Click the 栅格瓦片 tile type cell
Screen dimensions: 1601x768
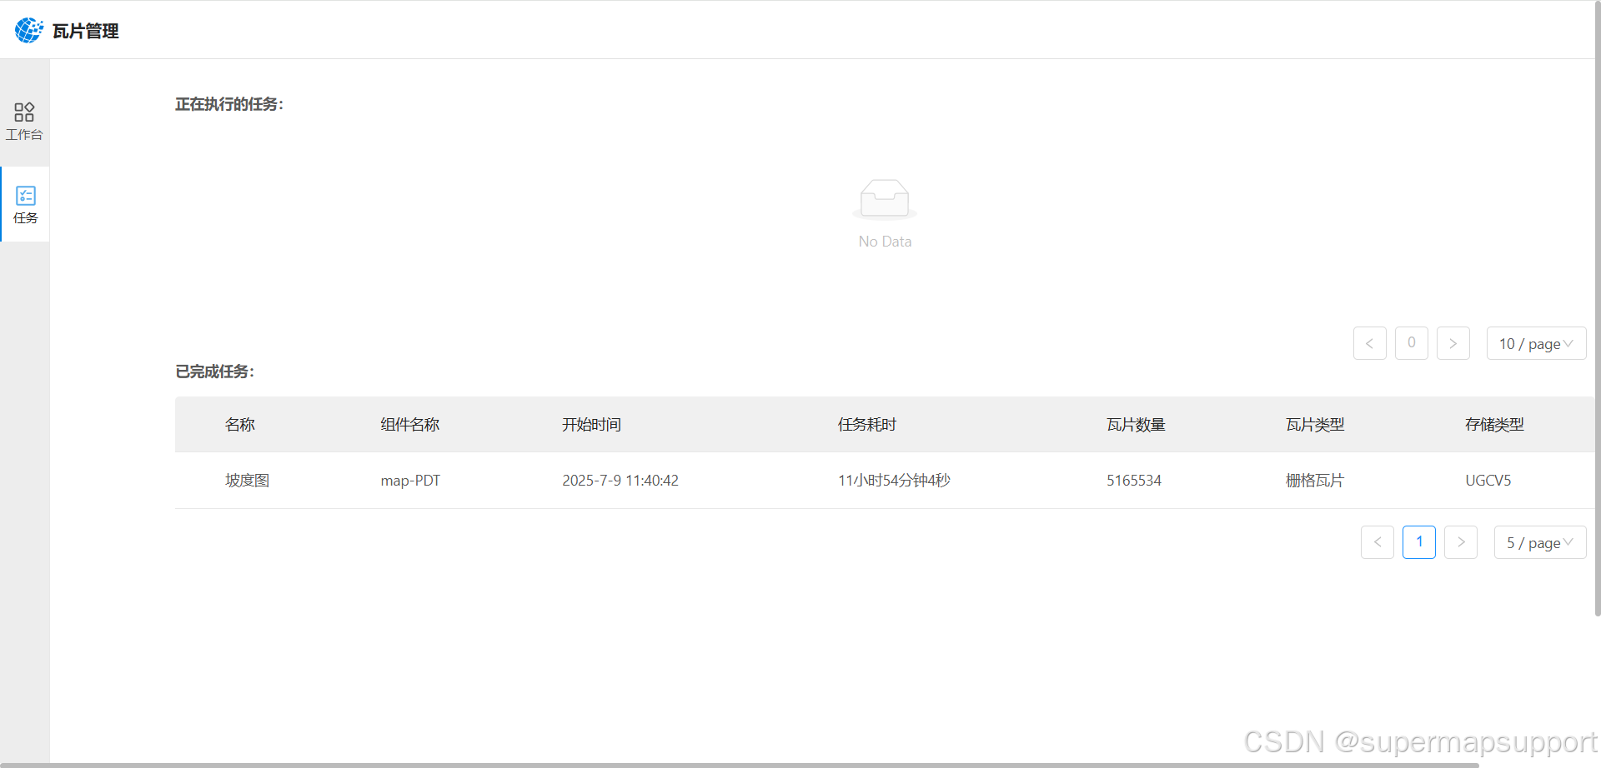[x=1315, y=481]
